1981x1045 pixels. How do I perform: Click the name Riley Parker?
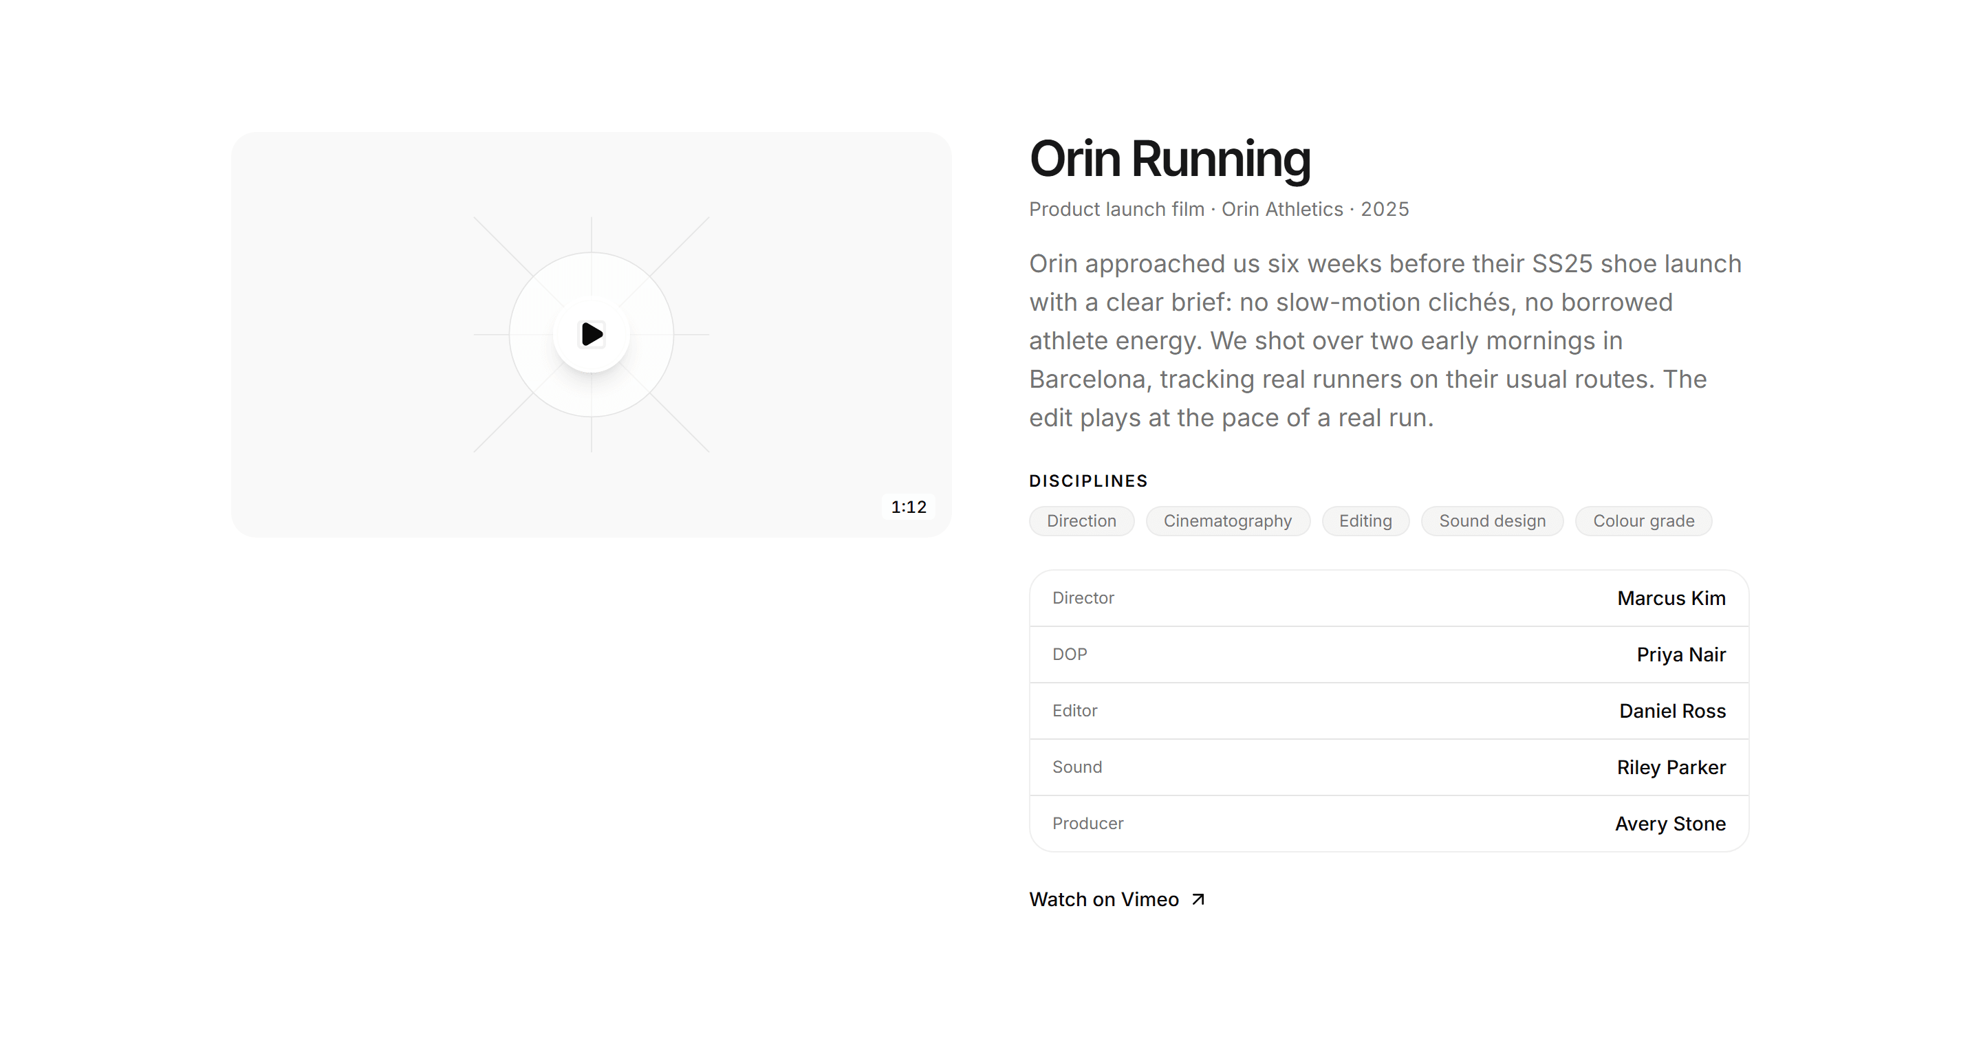[1671, 768]
